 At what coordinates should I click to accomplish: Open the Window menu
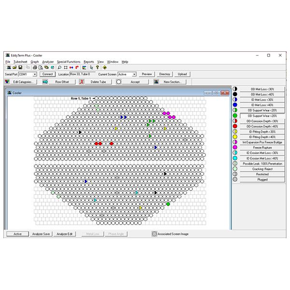(113, 62)
